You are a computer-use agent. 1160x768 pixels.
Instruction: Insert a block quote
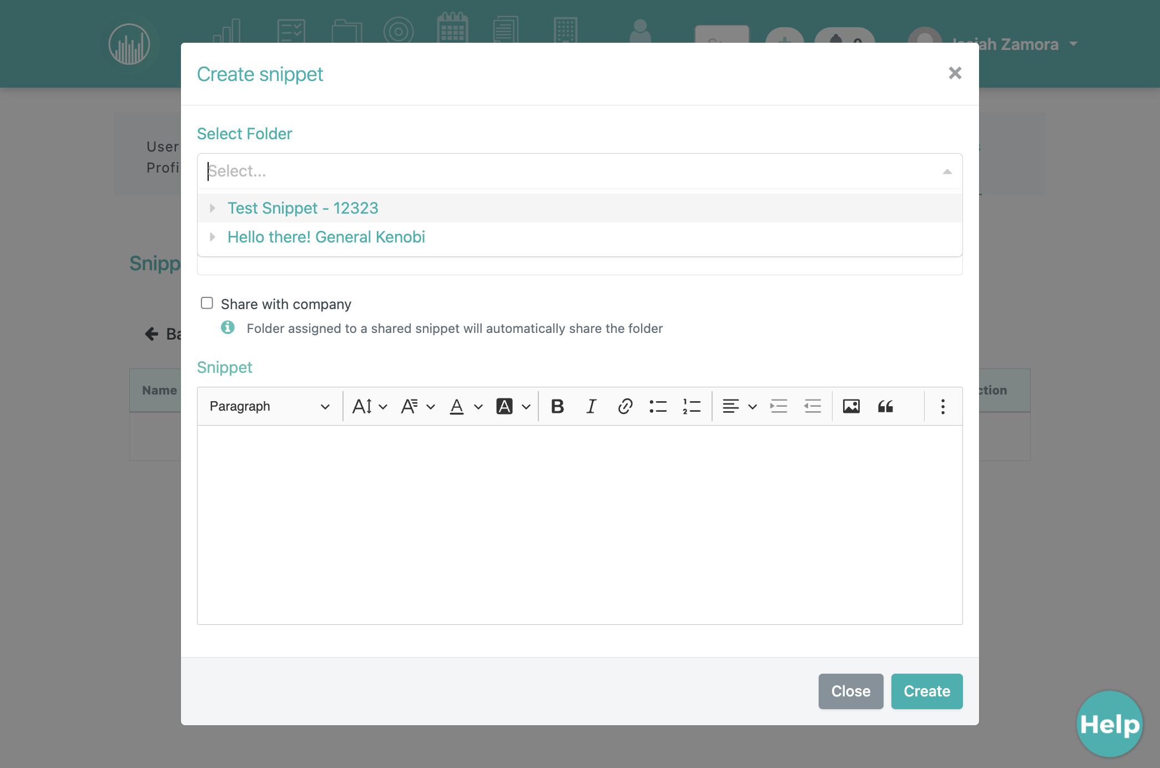click(885, 407)
